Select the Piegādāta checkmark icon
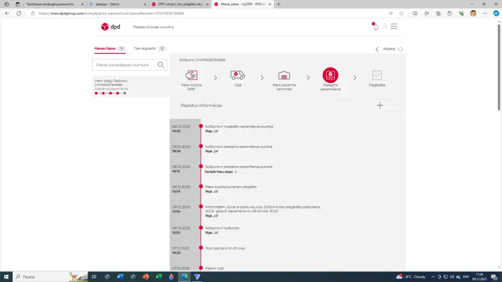Viewport: 502px width, 282px height. 377,75
